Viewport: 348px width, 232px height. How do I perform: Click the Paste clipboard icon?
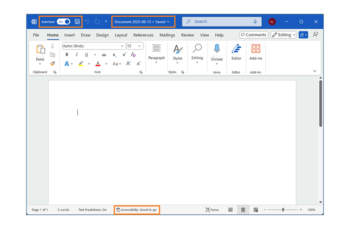40,49
